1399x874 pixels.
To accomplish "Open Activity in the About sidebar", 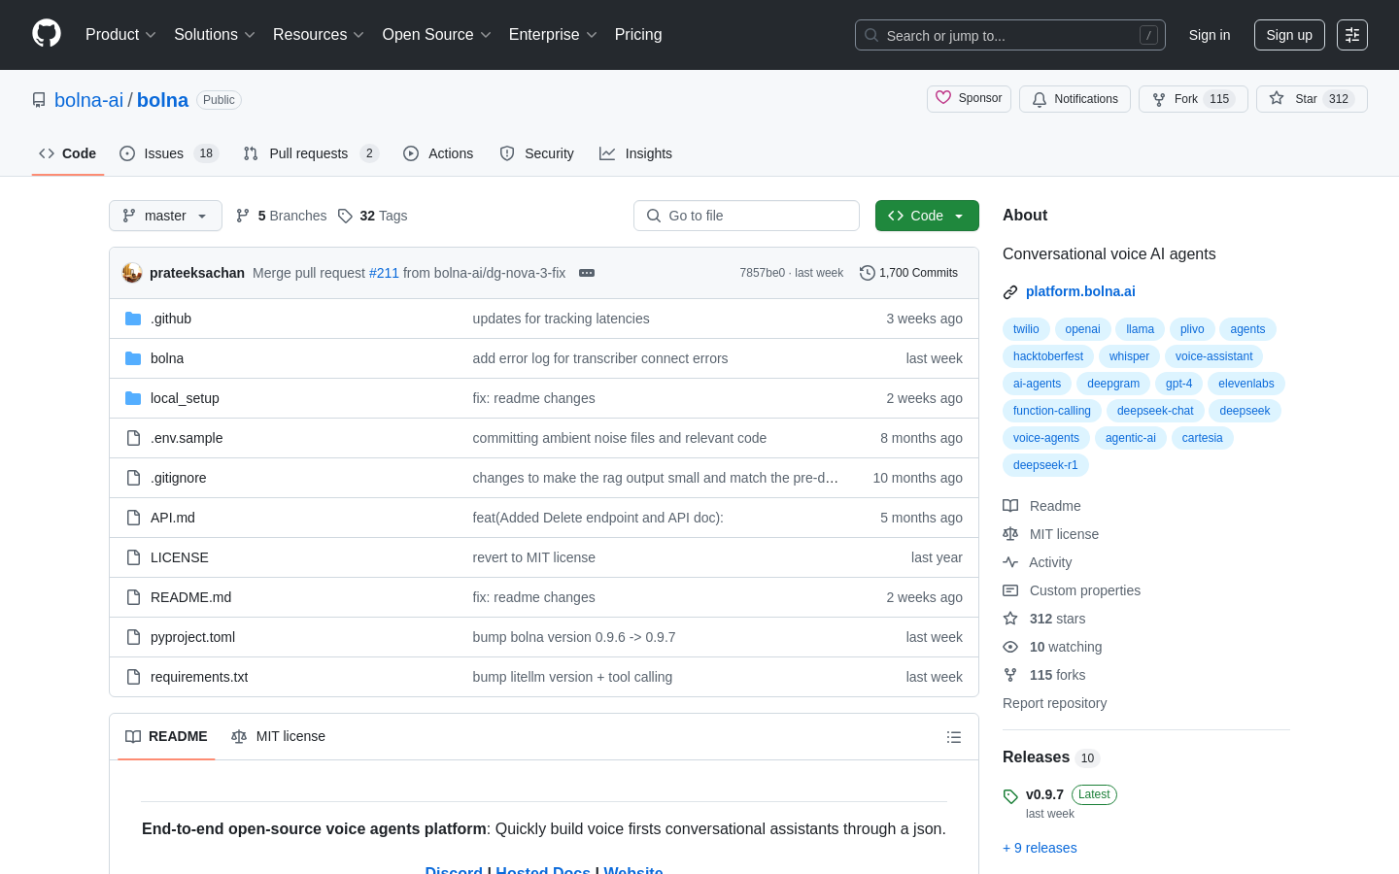I will pyautogui.click(x=1038, y=562).
